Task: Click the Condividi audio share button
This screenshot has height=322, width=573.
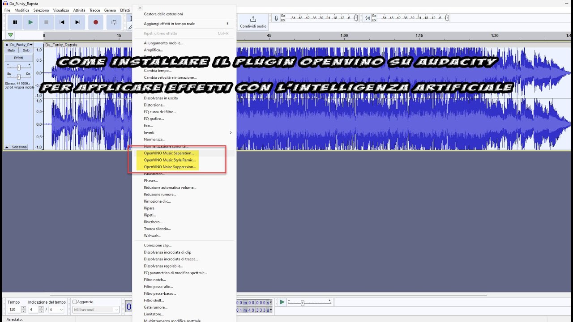Action: (253, 22)
